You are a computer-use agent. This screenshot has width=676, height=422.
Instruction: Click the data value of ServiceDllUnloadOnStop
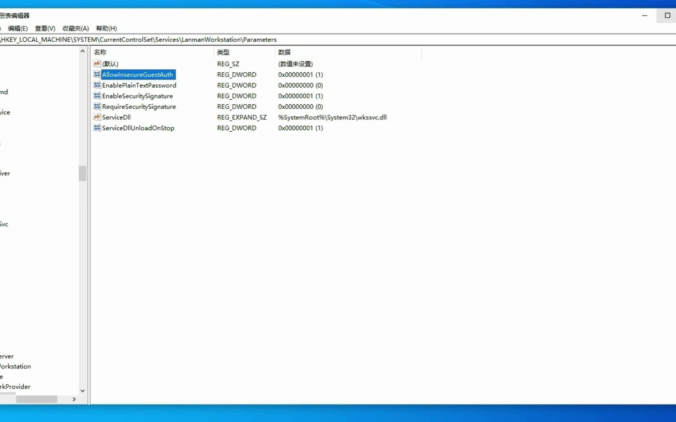click(300, 128)
